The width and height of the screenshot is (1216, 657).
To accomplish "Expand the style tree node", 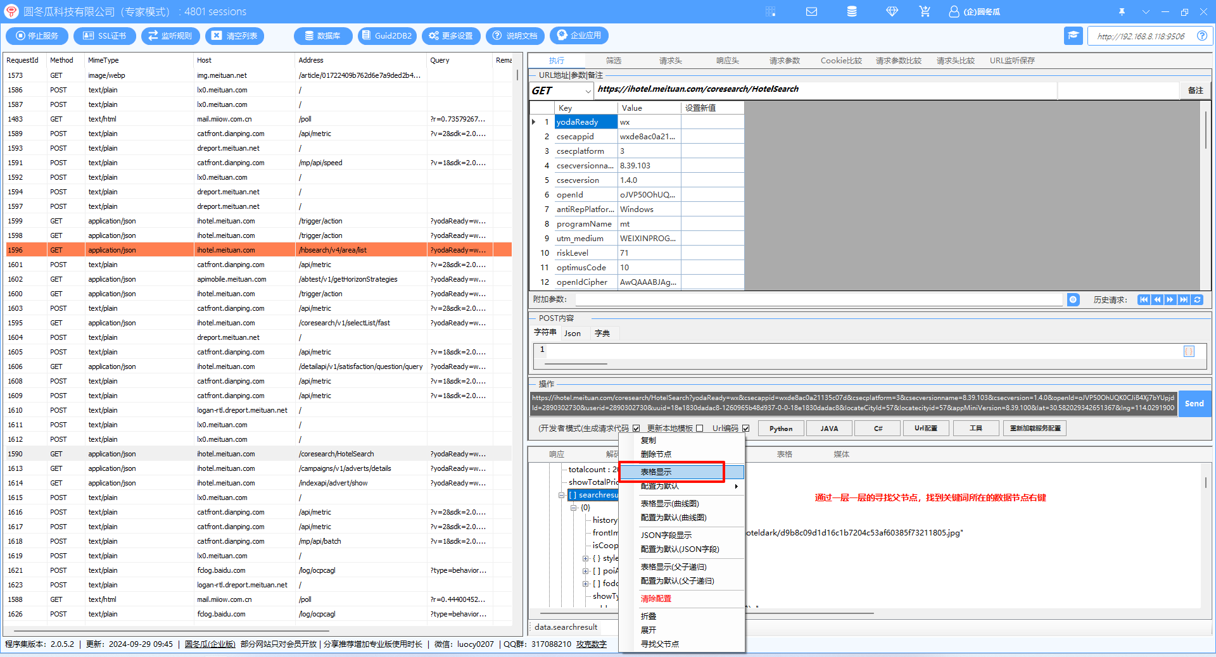I will click(x=586, y=558).
